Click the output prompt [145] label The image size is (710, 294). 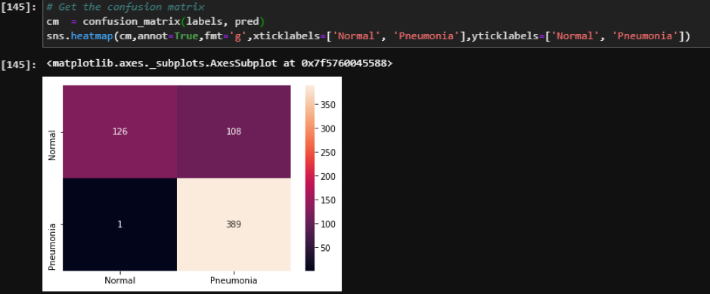(x=18, y=64)
